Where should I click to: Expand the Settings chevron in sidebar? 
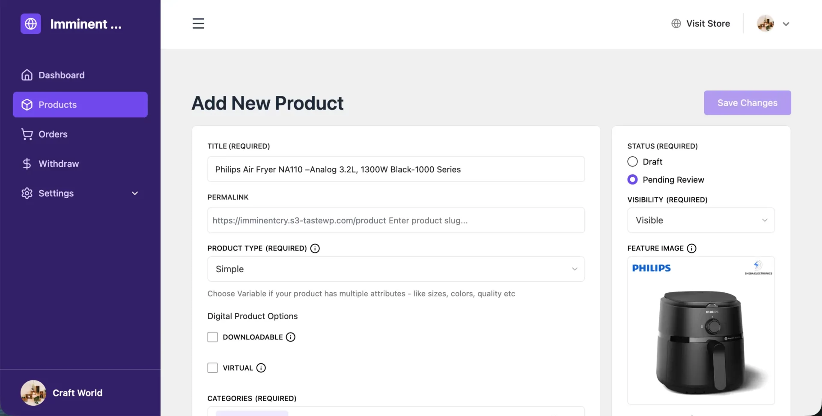pyautogui.click(x=135, y=193)
